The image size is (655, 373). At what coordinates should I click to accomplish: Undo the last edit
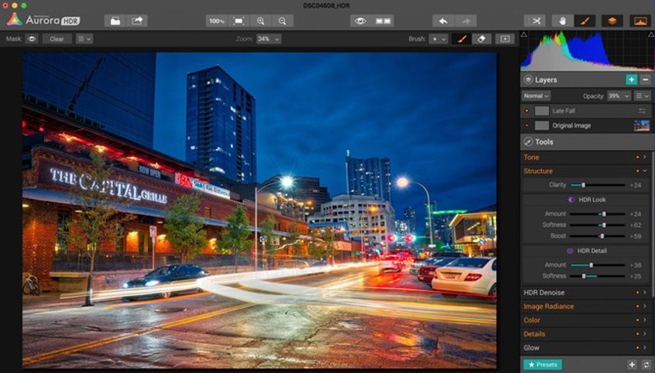[x=443, y=21]
